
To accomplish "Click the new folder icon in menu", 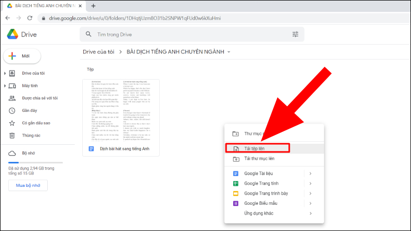I will [236, 133].
